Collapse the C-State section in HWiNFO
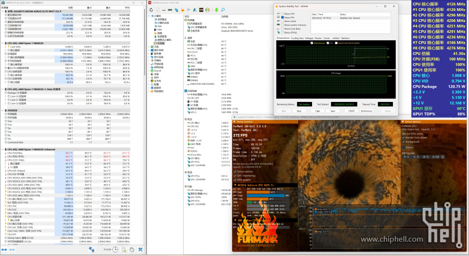469x256 pixels. pyautogui.click(x=2, y=89)
